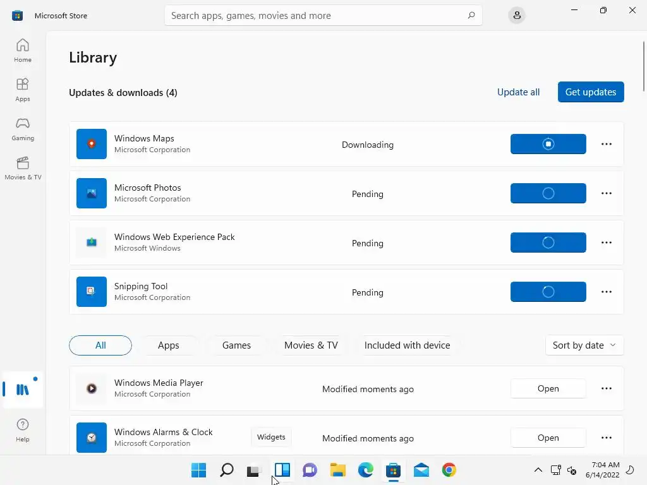
Task: Click the Updates & downloads (4) heading
Action: pyautogui.click(x=123, y=92)
